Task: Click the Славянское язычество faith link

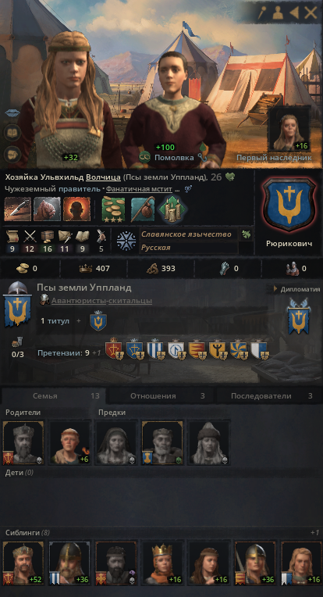Action: 186,234
